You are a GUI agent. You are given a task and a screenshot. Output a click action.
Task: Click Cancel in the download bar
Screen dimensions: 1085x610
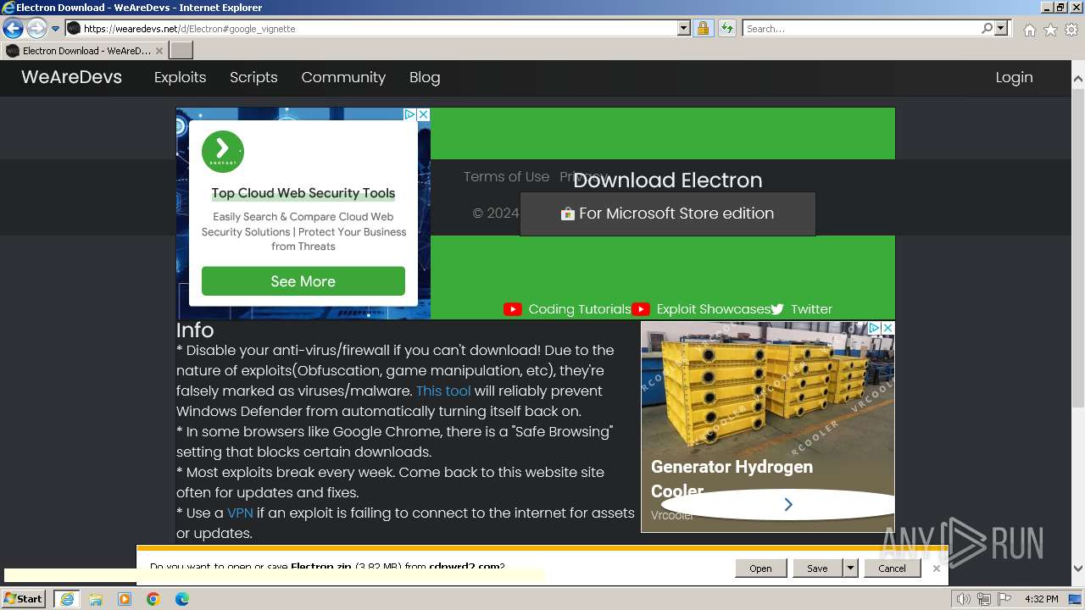pyautogui.click(x=892, y=568)
